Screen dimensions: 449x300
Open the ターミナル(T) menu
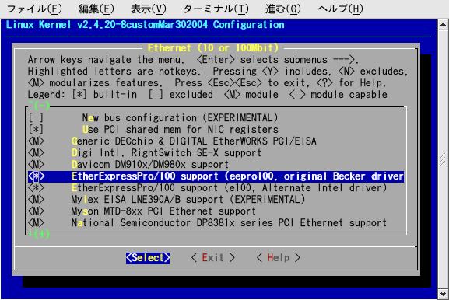[x=216, y=9]
